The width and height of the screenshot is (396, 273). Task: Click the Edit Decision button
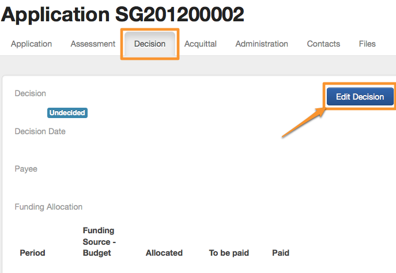pyautogui.click(x=360, y=97)
